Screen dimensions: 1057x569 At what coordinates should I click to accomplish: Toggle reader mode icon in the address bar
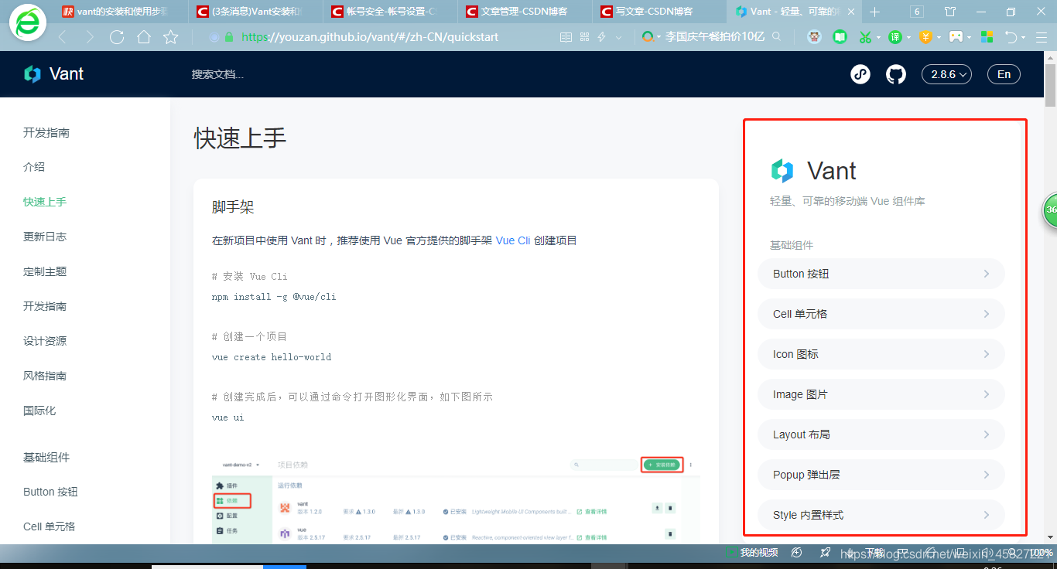[566, 37]
